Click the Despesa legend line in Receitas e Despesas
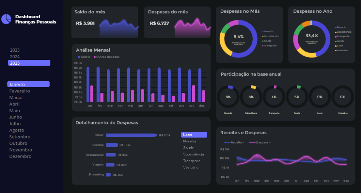Image resolution: width=361 pixels, height=193 pixels. click(x=252, y=142)
